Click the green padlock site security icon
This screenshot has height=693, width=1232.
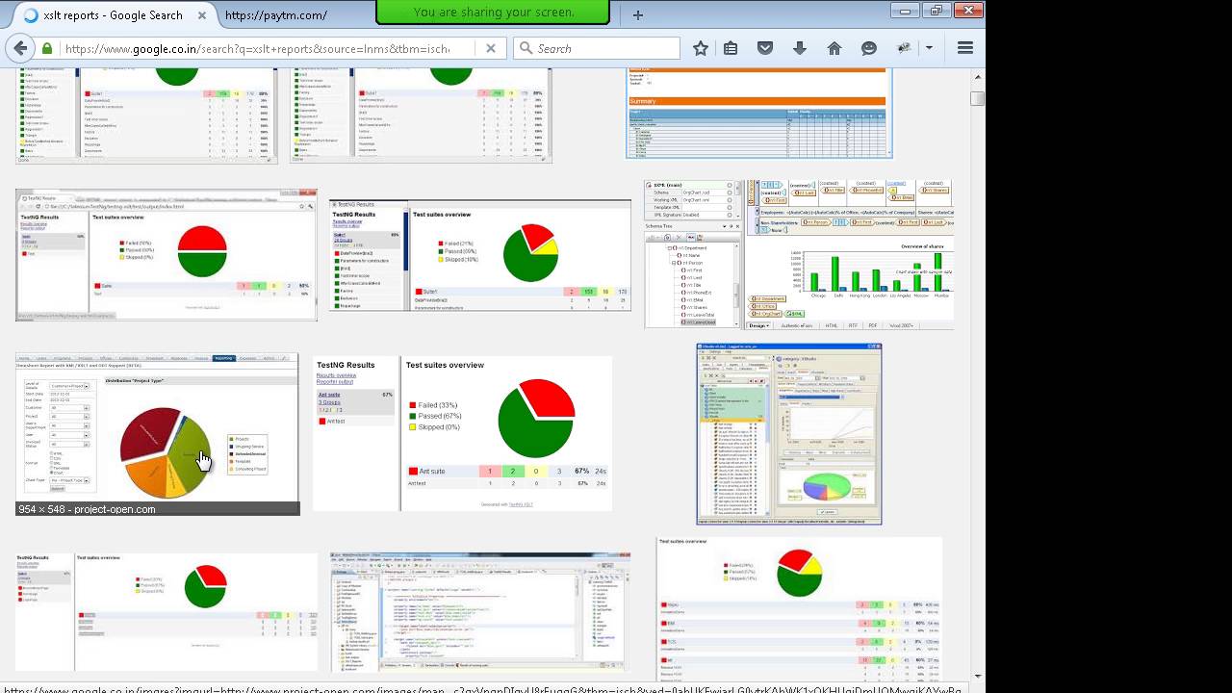(x=47, y=48)
